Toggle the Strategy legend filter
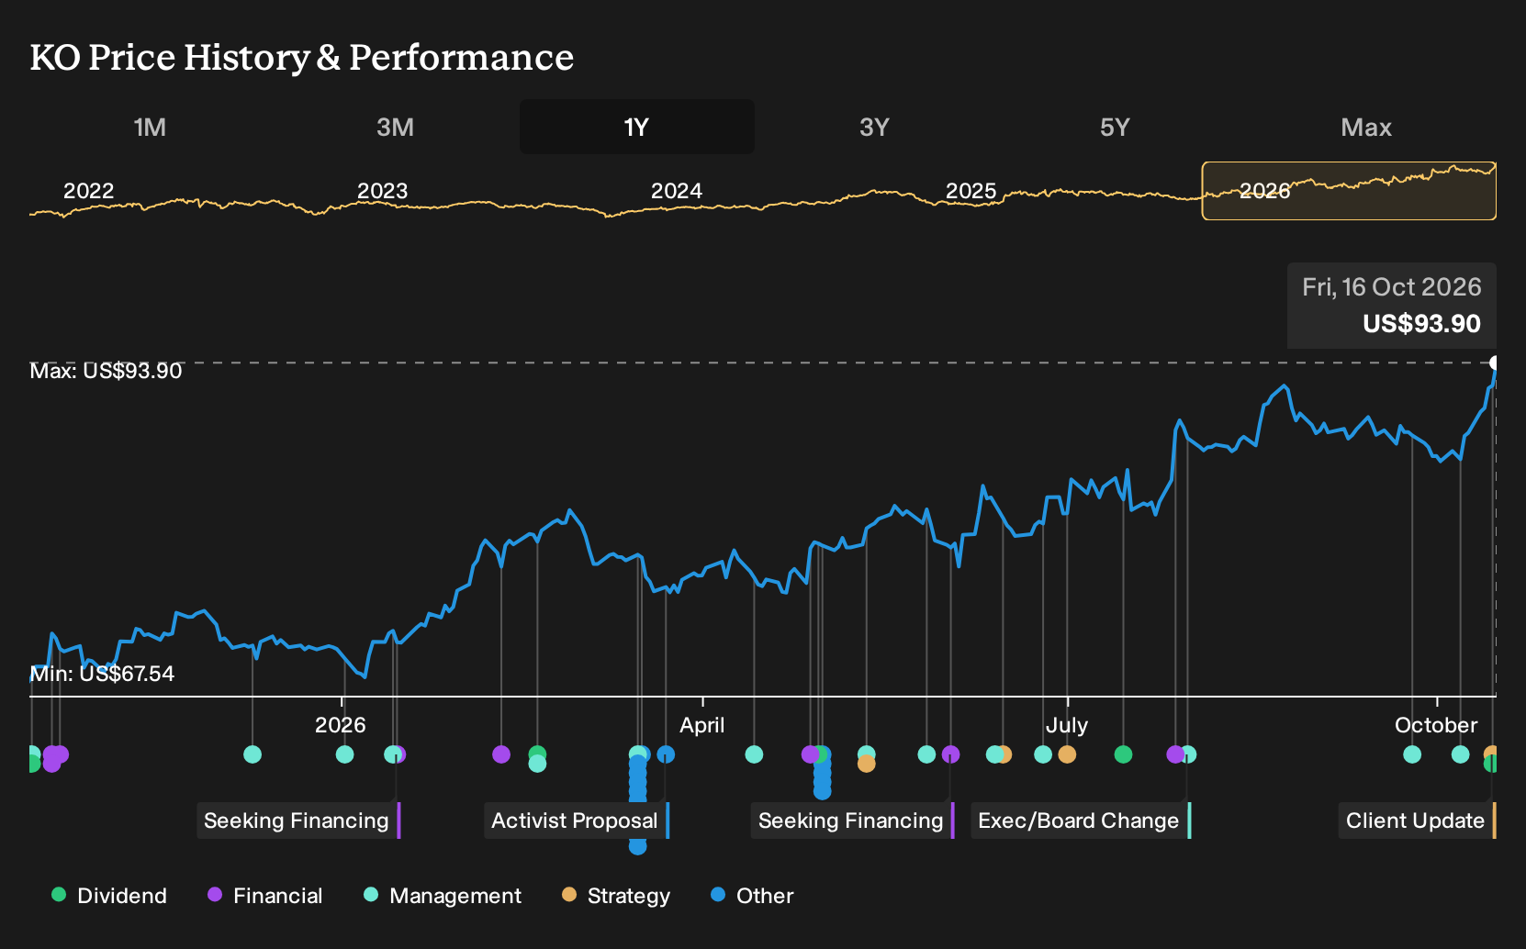 click(x=616, y=896)
